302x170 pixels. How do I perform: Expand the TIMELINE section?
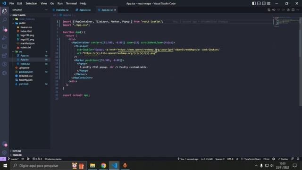click(x=17, y=155)
